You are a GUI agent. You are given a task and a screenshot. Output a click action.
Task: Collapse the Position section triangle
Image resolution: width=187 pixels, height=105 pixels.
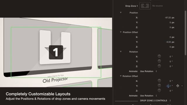[x=121, y=13]
